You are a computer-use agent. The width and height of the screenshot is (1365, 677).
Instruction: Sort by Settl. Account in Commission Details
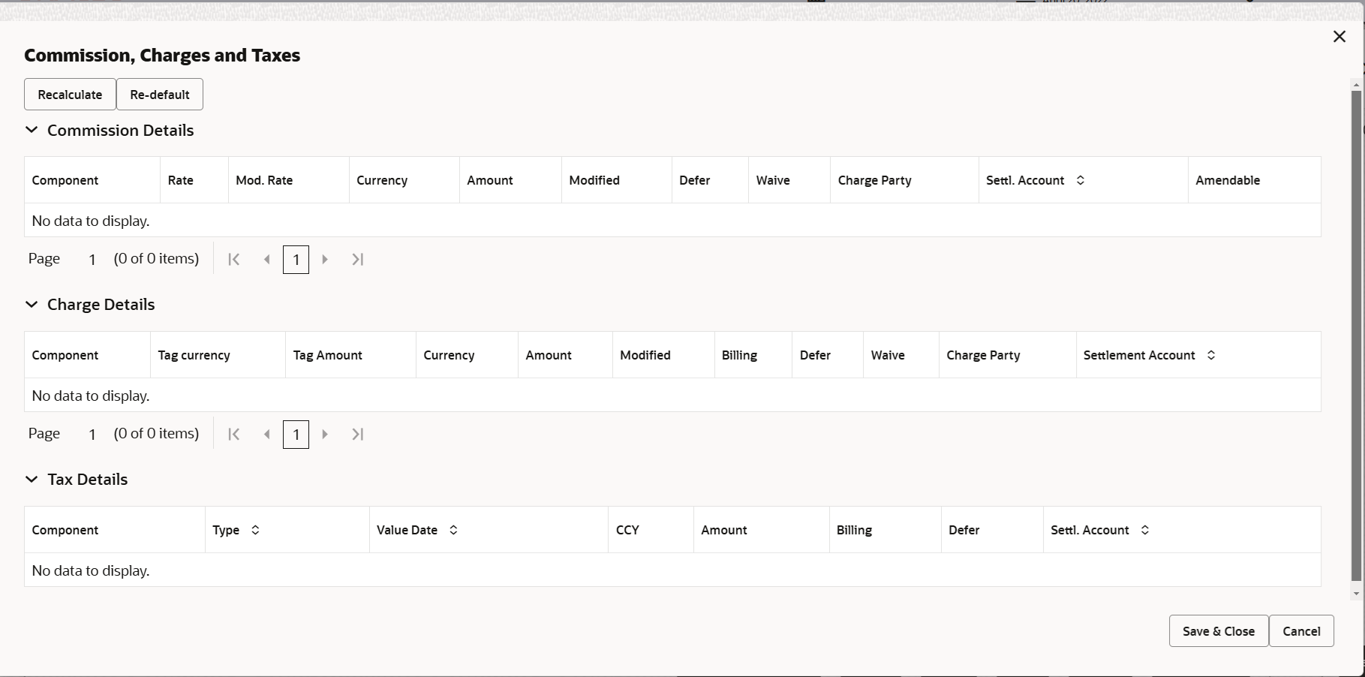coord(1081,180)
